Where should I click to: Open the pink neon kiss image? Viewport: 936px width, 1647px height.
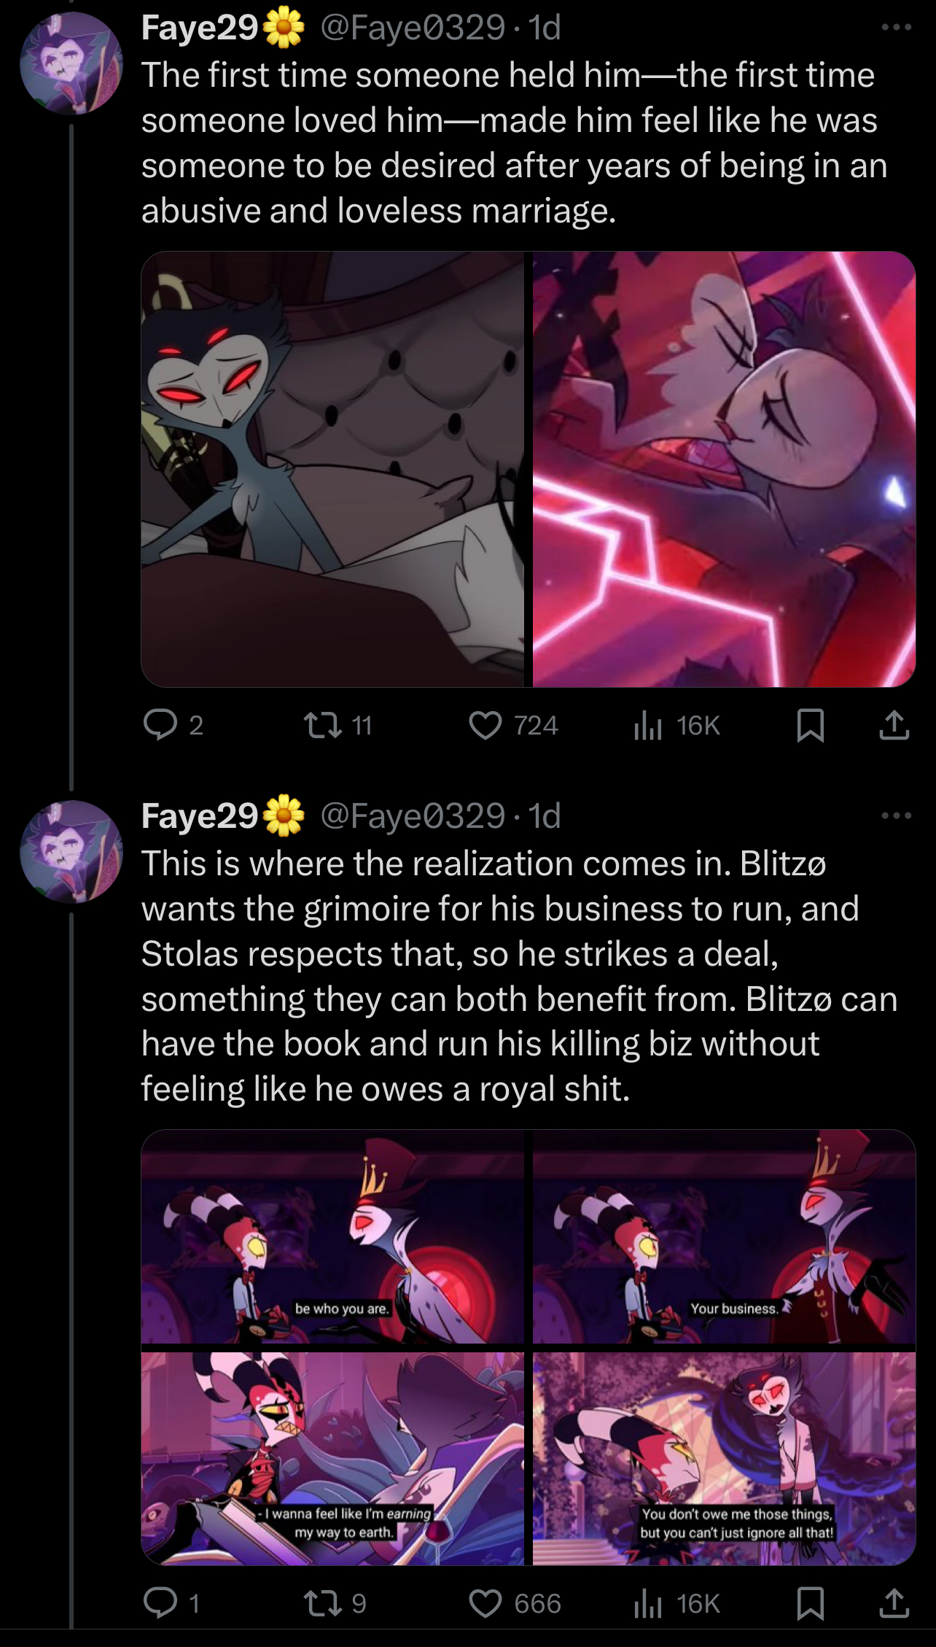[x=724, y=469]
